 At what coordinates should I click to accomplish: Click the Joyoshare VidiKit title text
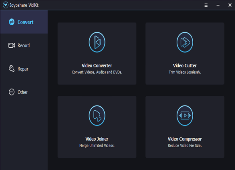point(24,5)
